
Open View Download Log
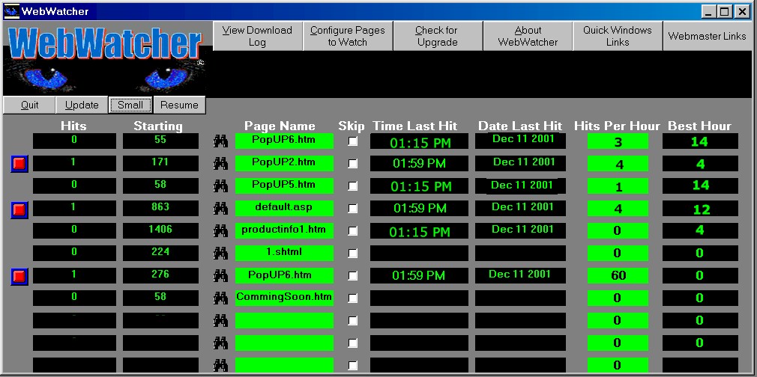click(x=257, y=36)
